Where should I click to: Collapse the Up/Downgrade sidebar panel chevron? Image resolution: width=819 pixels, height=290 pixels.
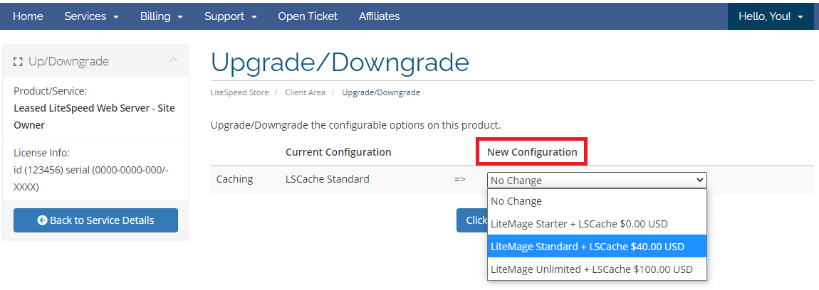click(x=173, y=61)
